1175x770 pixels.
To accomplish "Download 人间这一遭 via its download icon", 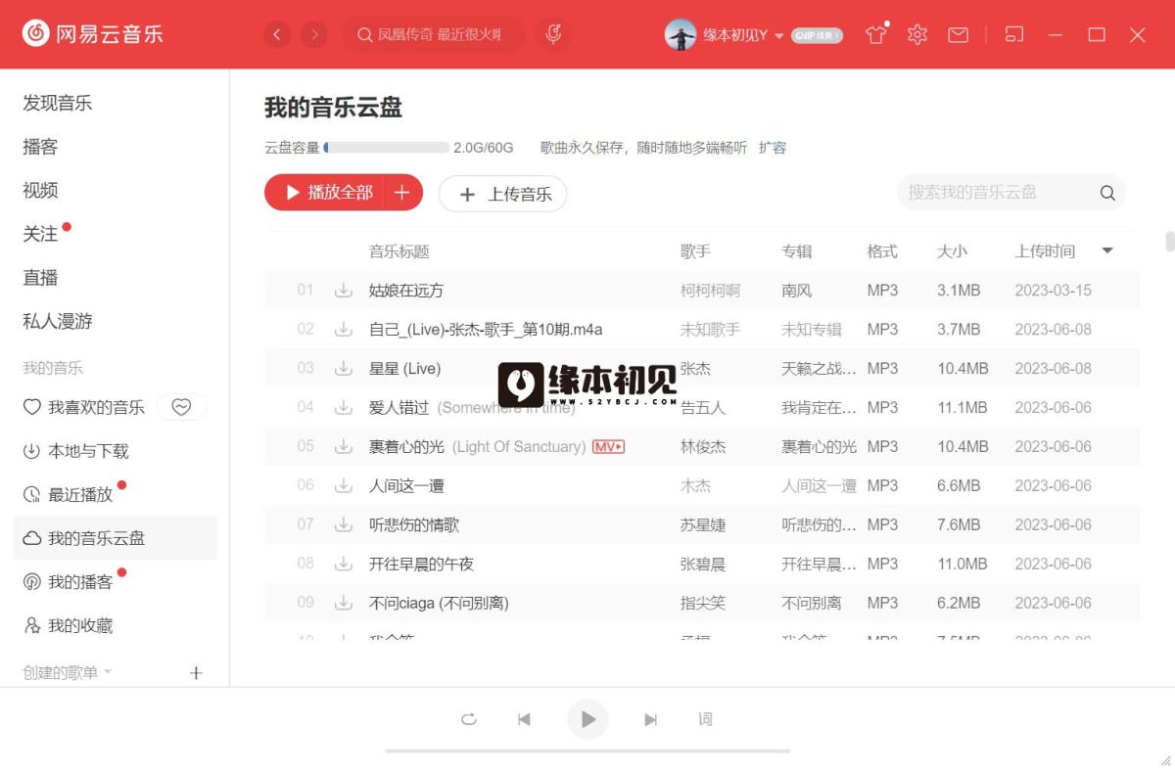I will coord(344,486).
